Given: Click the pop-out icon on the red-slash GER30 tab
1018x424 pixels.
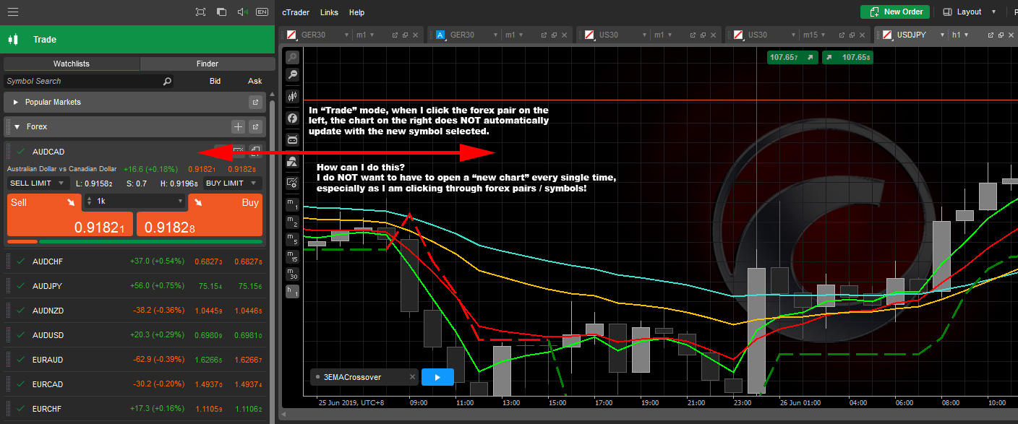Looking at the screenshot, I should pos(395,35).
